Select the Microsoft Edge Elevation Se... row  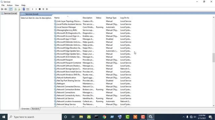93,48
